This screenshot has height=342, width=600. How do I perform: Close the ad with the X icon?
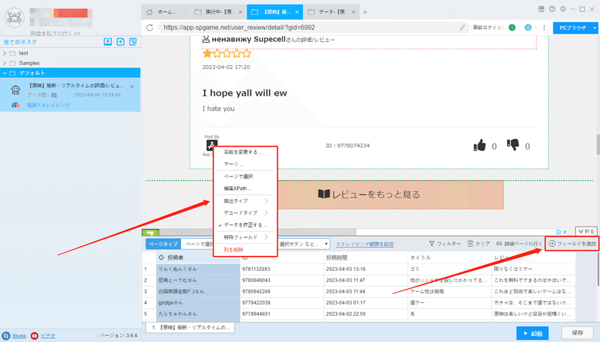(565, 232)
